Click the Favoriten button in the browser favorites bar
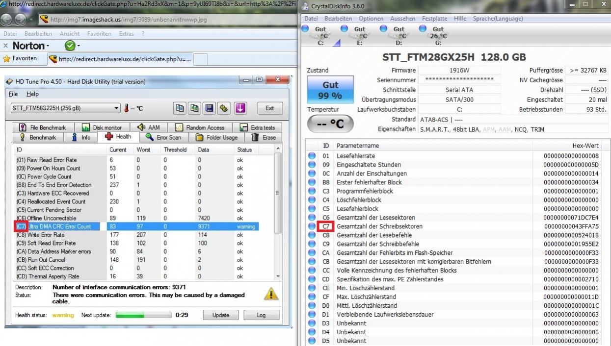Viewport: 611px width, 346px height. pyautogui.click(x=20, y=58)
